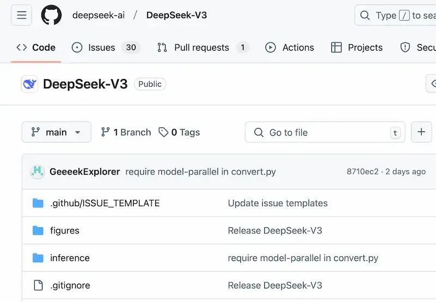The image size is (436, 302).
Task: Click the Issues count badge 30
Action: (131, 47)
